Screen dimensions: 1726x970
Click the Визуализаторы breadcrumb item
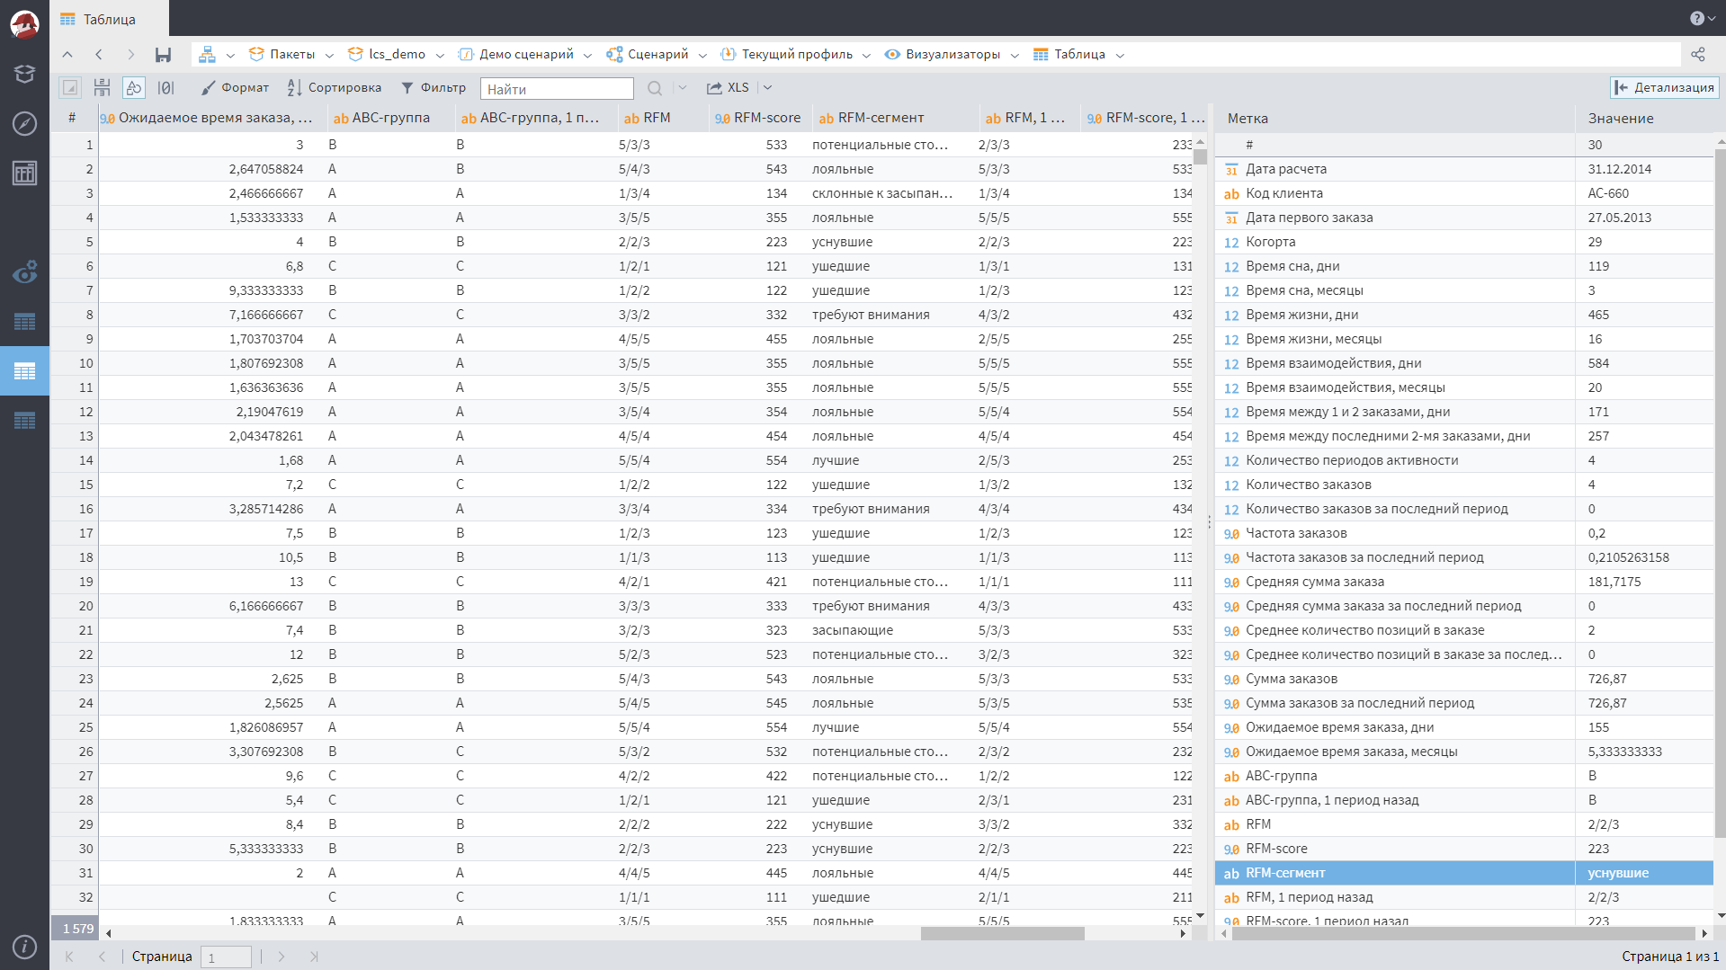coord(943,54)
